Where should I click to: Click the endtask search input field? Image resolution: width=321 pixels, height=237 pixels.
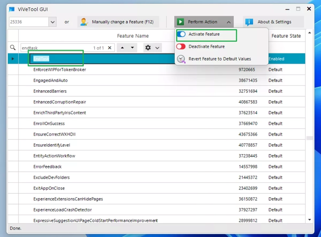coord(55,48)
